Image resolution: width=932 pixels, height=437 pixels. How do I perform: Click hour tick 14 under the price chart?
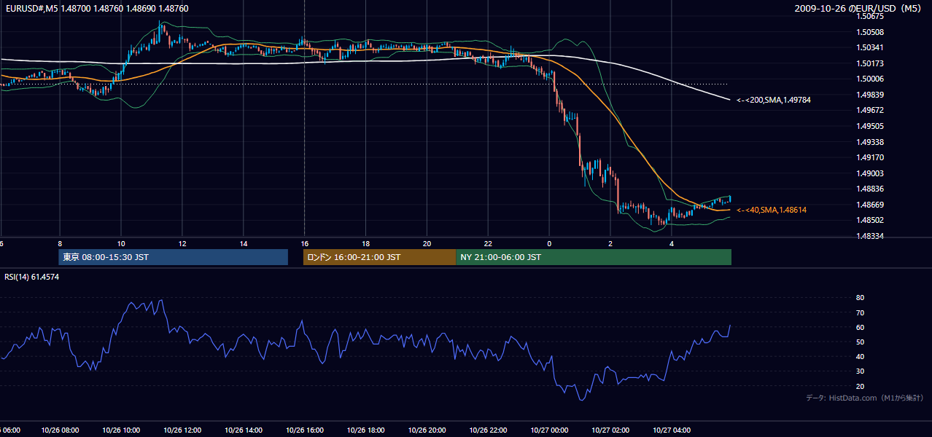pyautogui.click(x=244, y=243)
